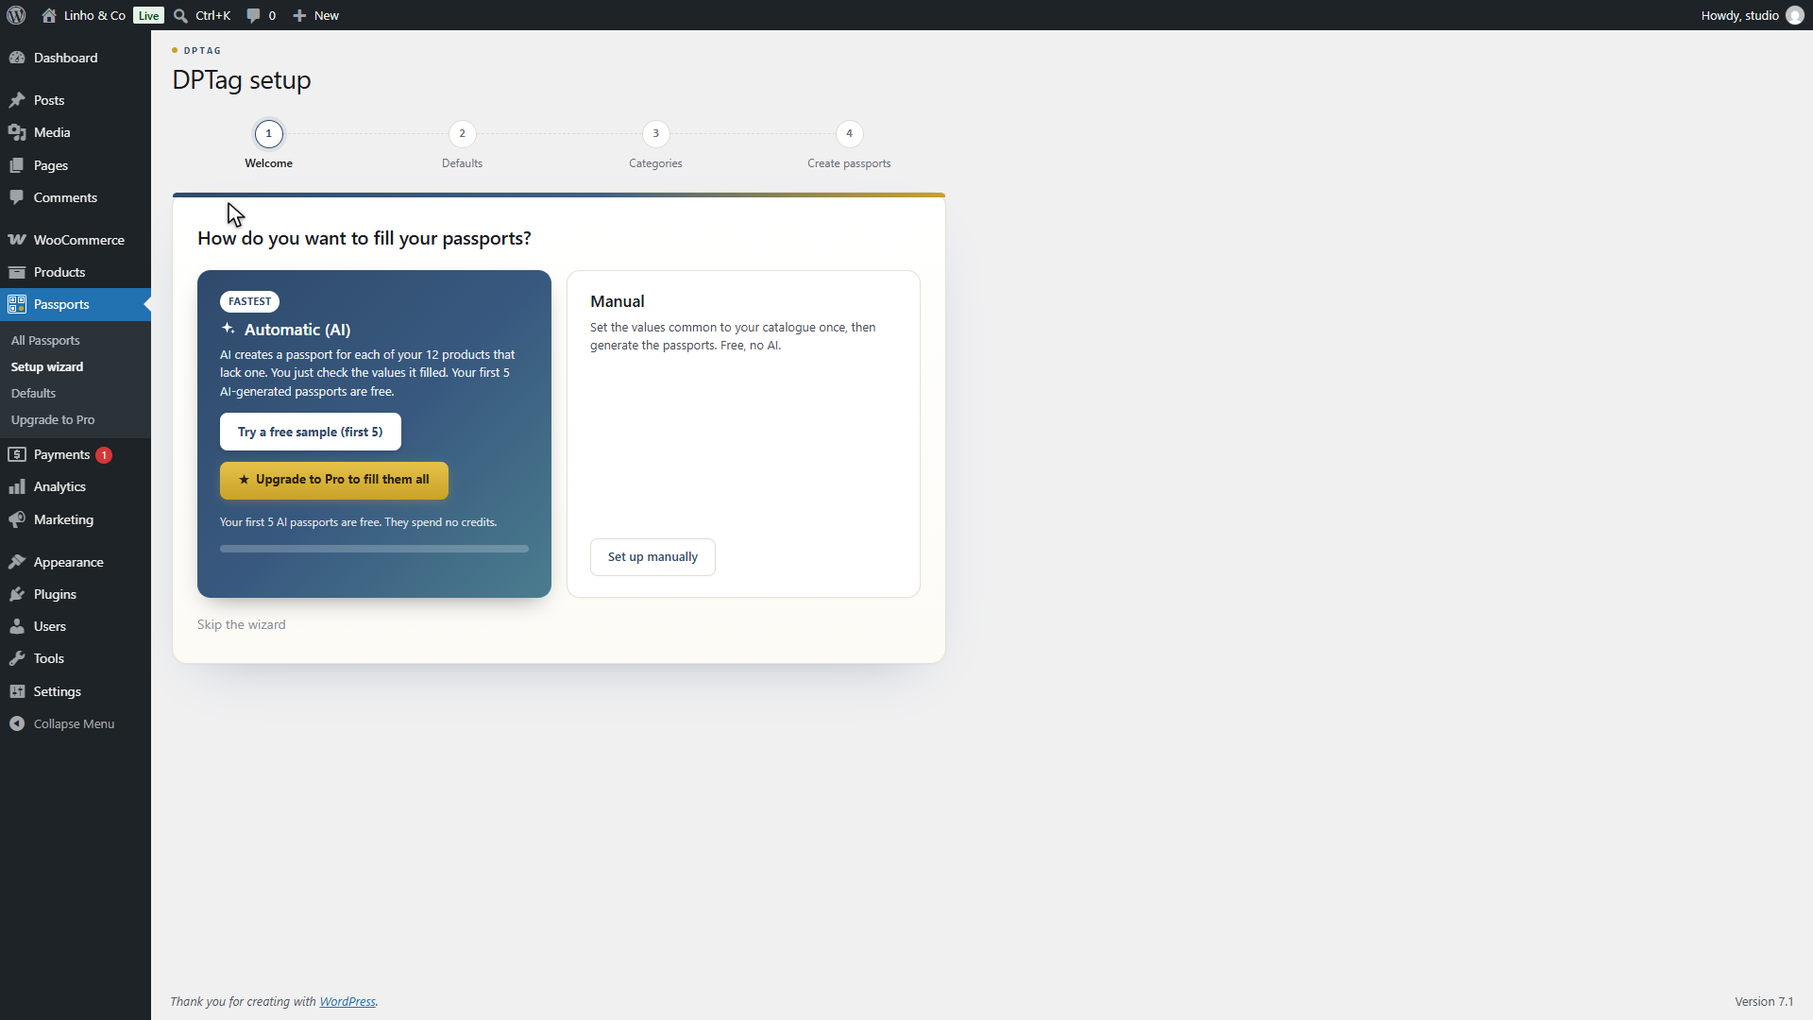Open WooCommerce from the sidebar
Image resolution: width=1813 pixels, height=1020 pixels.
(x=76, y=240)
